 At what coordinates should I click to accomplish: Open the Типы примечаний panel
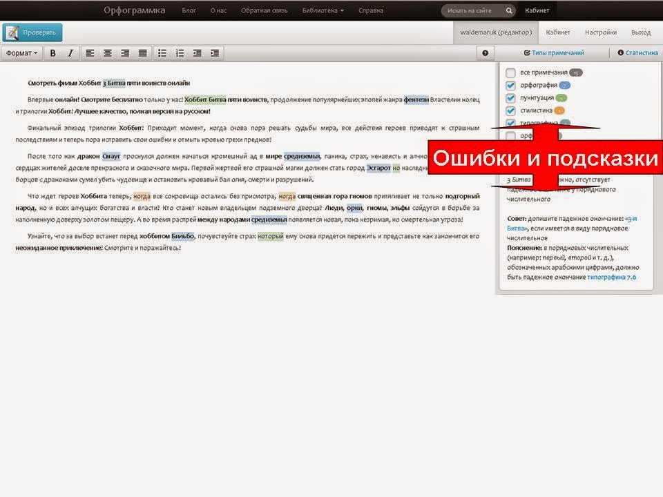(554, 53)
